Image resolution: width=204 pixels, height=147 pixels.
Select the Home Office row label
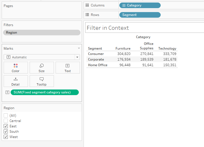(x=98, y=65)
